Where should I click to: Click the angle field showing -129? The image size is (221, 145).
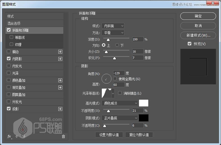(119, 73)
